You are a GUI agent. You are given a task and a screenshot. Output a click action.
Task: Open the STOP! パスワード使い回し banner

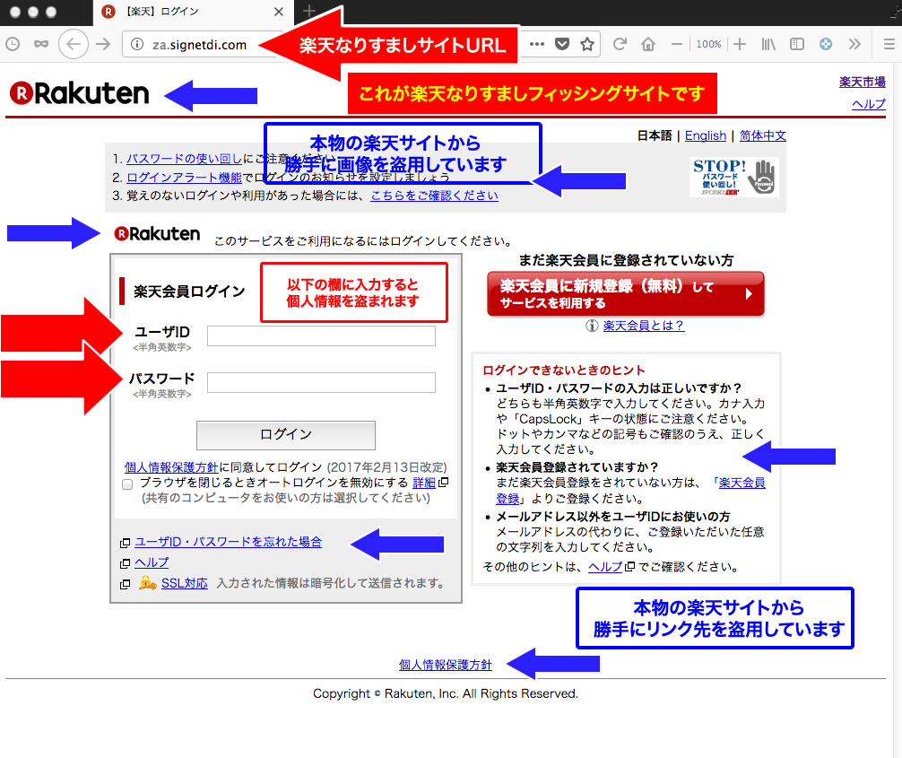[x=734, y=177]
